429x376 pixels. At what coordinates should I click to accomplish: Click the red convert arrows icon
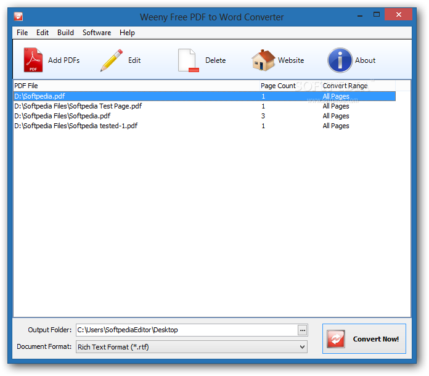pyautogui.click(x=336, y=339)
